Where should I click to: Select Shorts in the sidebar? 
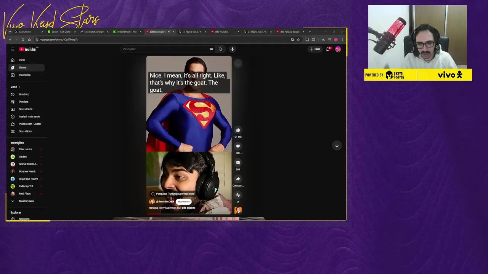click(26, 67)
